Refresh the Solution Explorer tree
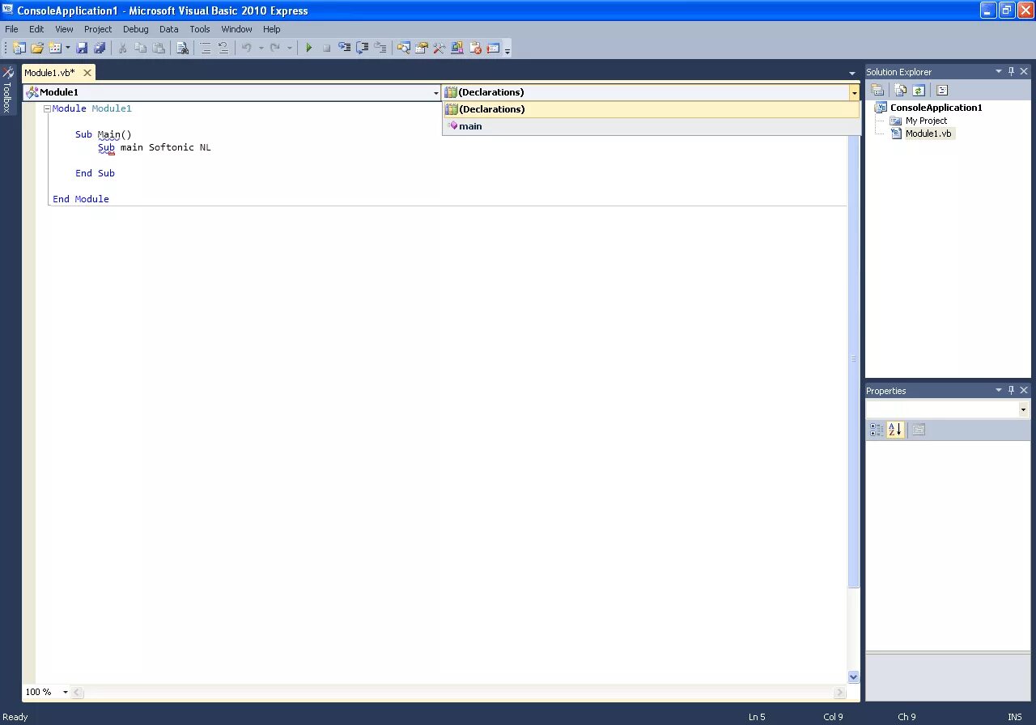This screenshot has height=725, width=1036. click(919, 91)
